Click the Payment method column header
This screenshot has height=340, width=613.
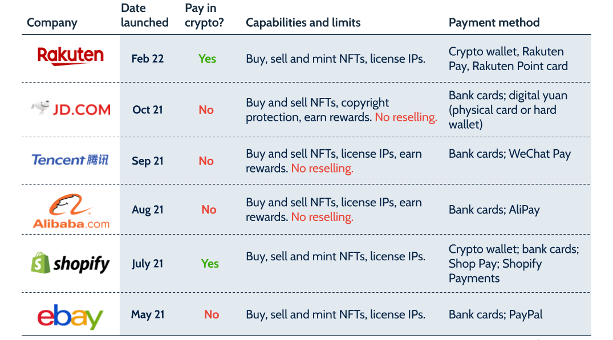coord(494,23)
